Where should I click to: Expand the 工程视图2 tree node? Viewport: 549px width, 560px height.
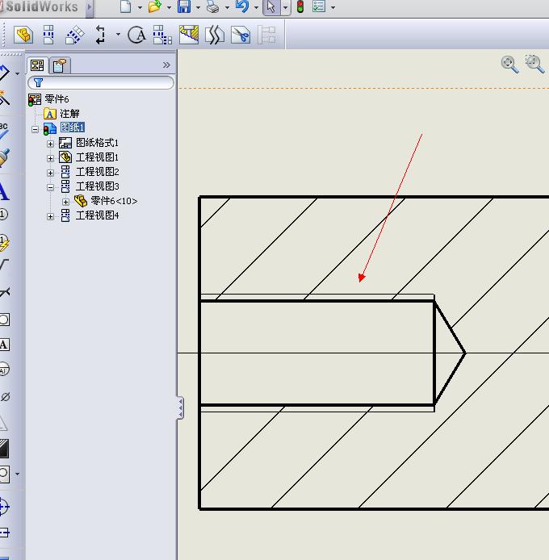pos(50,173)
